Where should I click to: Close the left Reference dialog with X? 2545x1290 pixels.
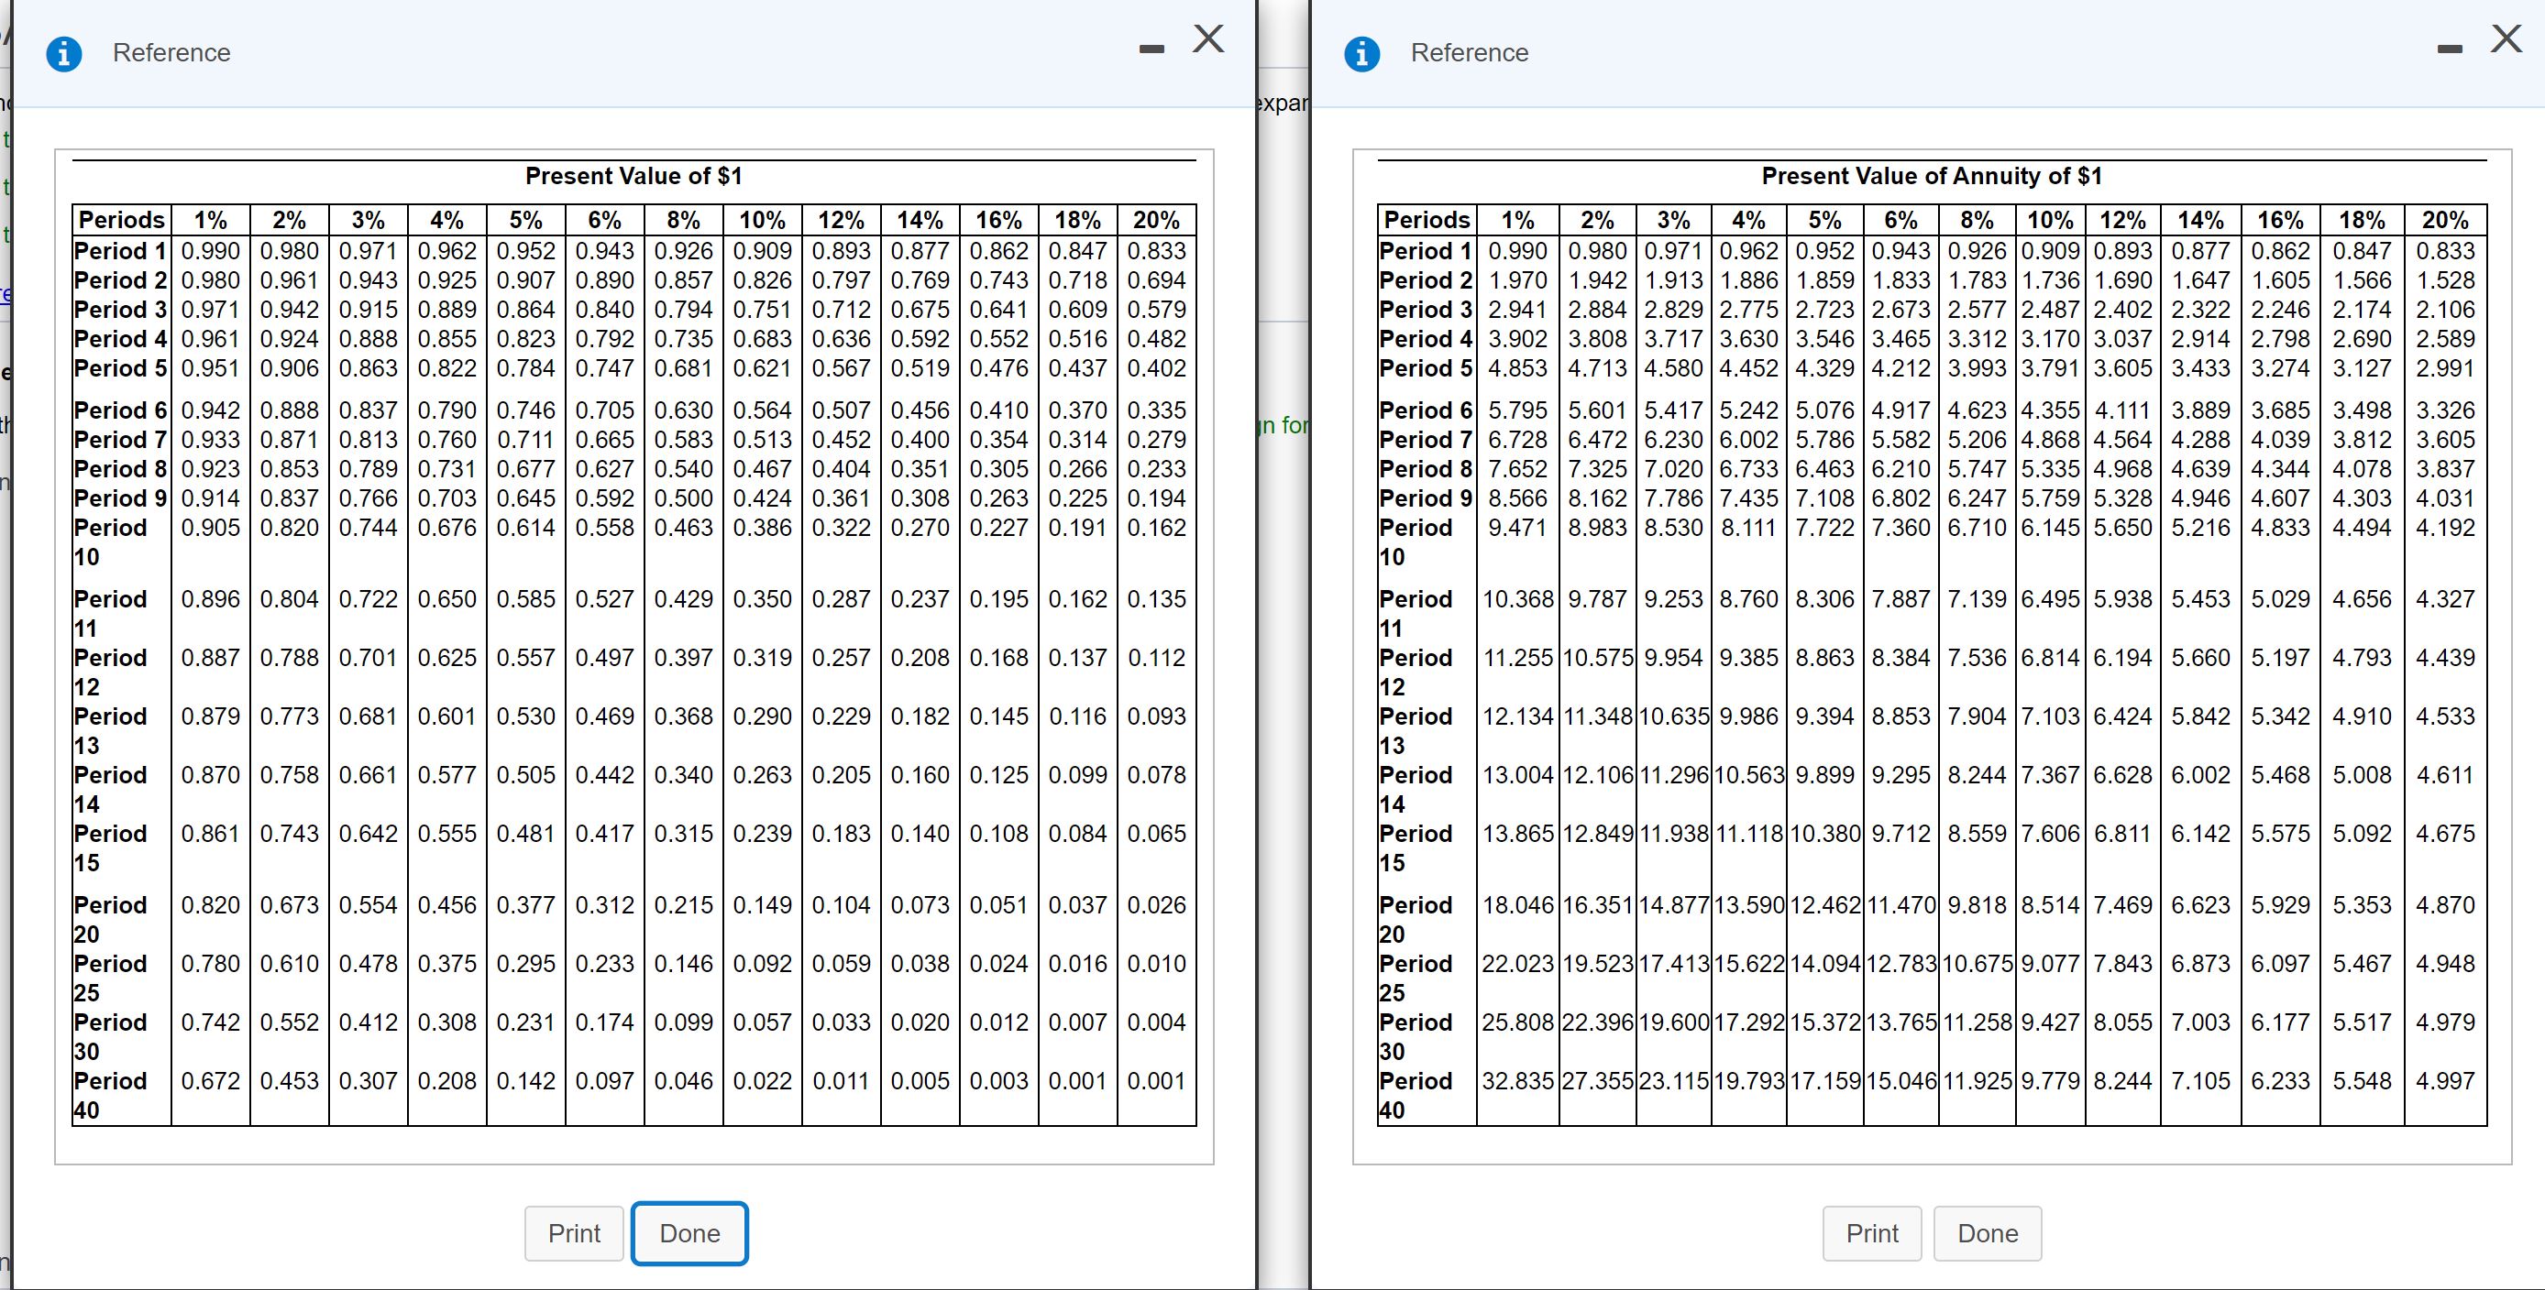coord(1208,39)
